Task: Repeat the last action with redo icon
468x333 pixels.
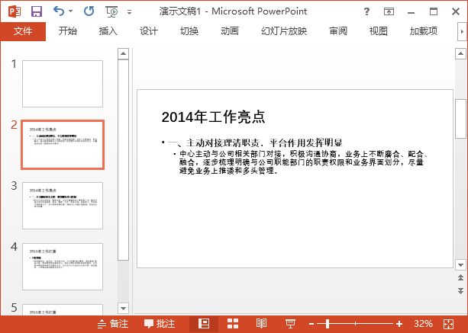Action: click(89, 11)
